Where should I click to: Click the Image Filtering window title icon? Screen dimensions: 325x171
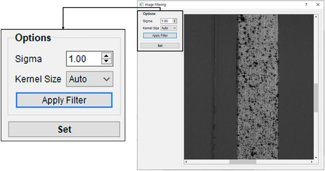[x=141, y=5]
